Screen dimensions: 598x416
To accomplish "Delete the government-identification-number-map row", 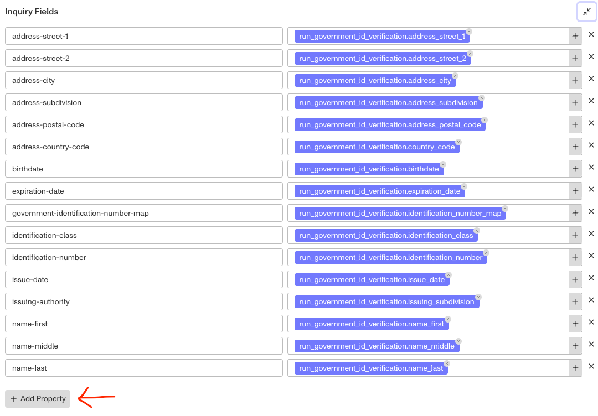I will coord(591,211).
